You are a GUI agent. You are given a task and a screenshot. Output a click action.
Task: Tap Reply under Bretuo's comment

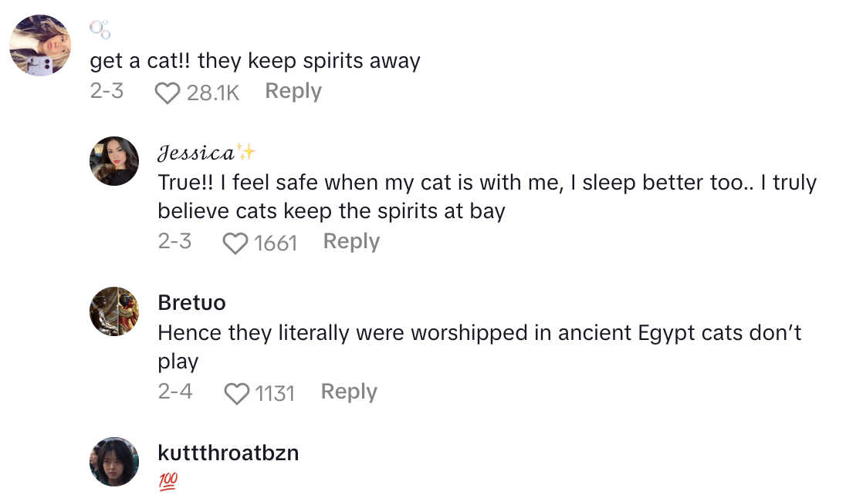[x=348, y=392]
